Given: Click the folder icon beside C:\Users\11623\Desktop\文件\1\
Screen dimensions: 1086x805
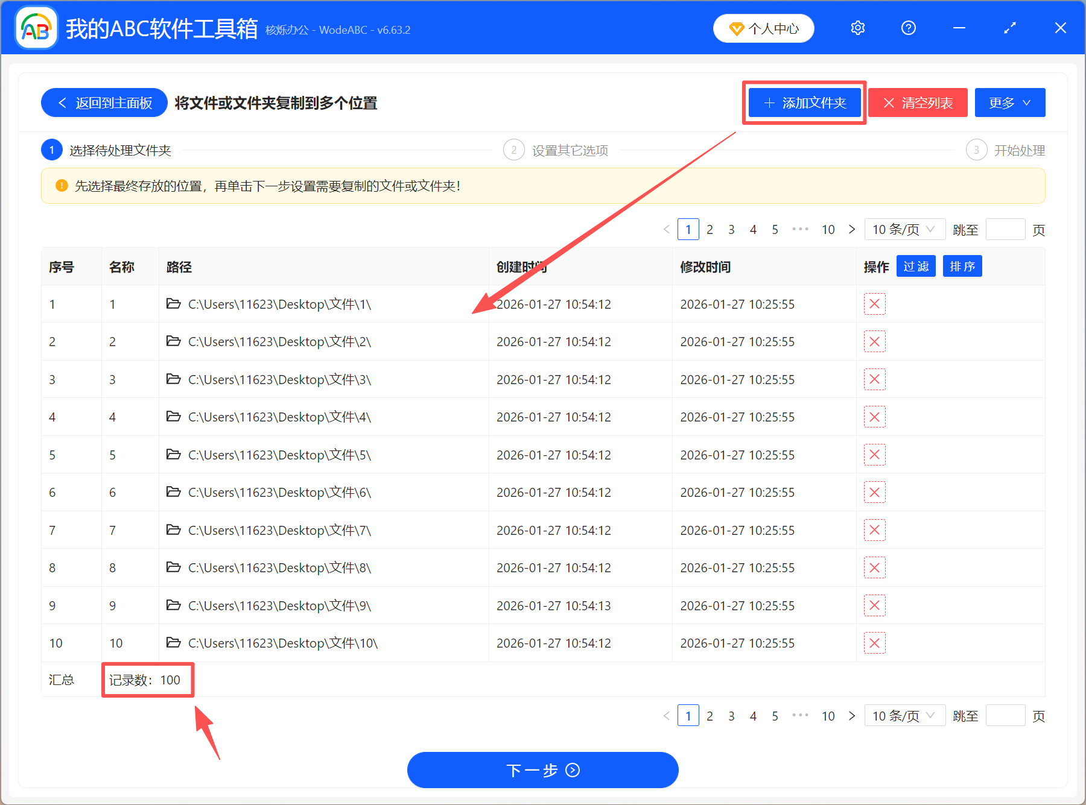Looking at the screenshot, I should point(173,304).
